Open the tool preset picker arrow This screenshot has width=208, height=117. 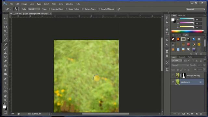pyautogui.click(x=11, y=9)
